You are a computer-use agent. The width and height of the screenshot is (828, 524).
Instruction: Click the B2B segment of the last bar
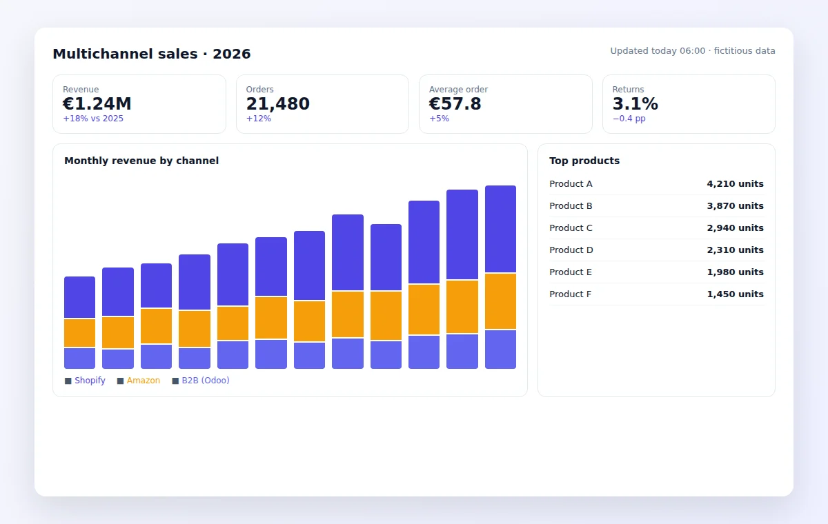point(501,350)
